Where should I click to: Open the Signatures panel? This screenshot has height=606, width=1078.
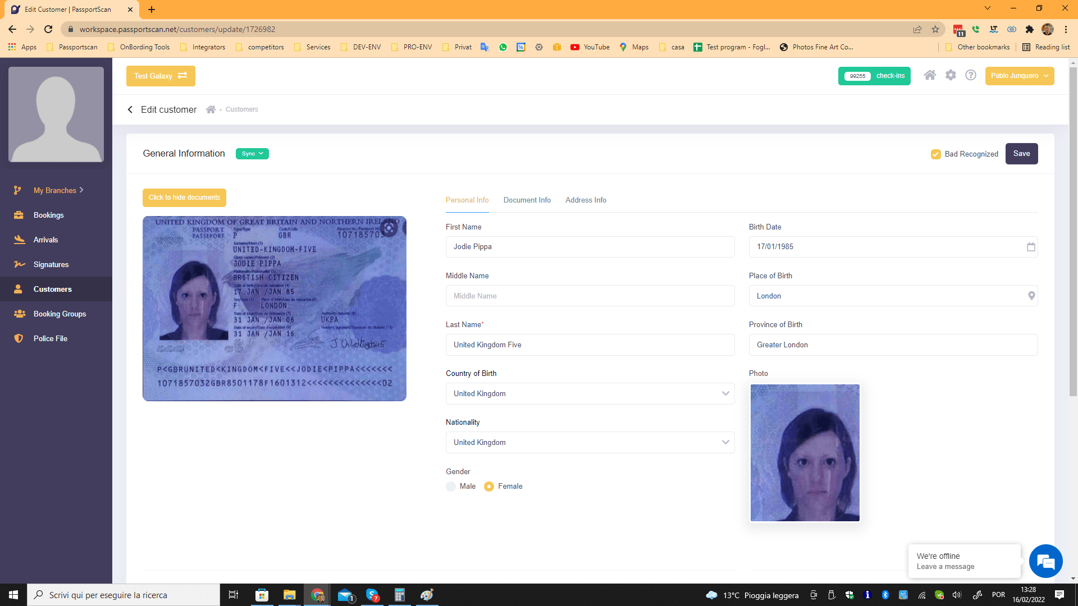tap(51, 264)
